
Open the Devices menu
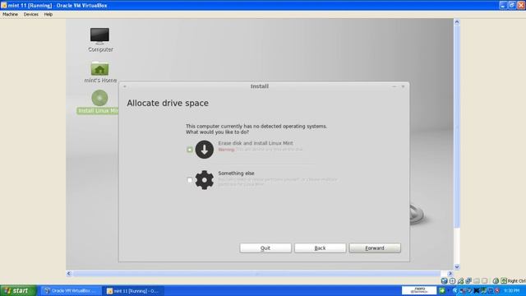[x=31, y=15]
